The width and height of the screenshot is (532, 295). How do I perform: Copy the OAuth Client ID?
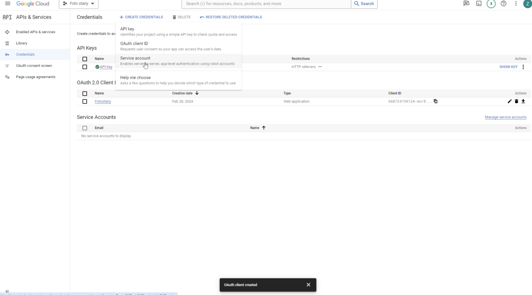[x=436, y=101]
